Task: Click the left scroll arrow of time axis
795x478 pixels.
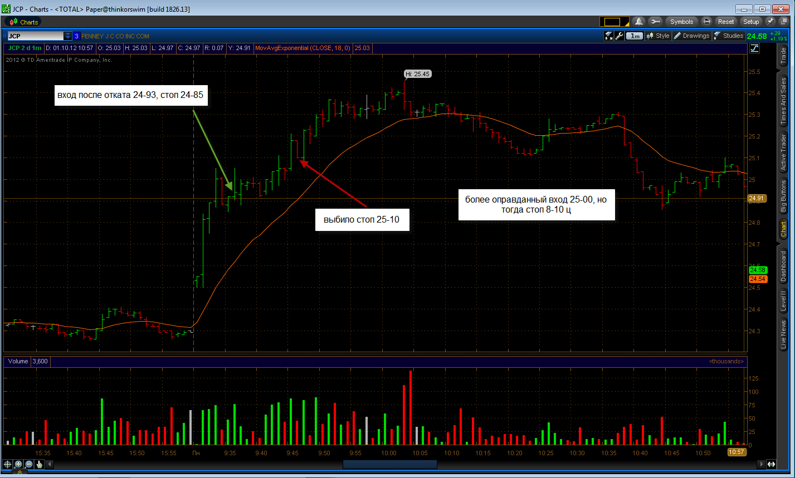Action: pos(49,464)
